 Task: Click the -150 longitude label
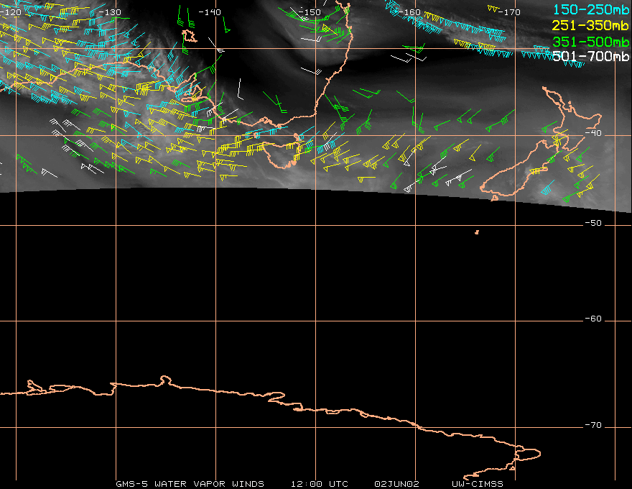[310, 12]
